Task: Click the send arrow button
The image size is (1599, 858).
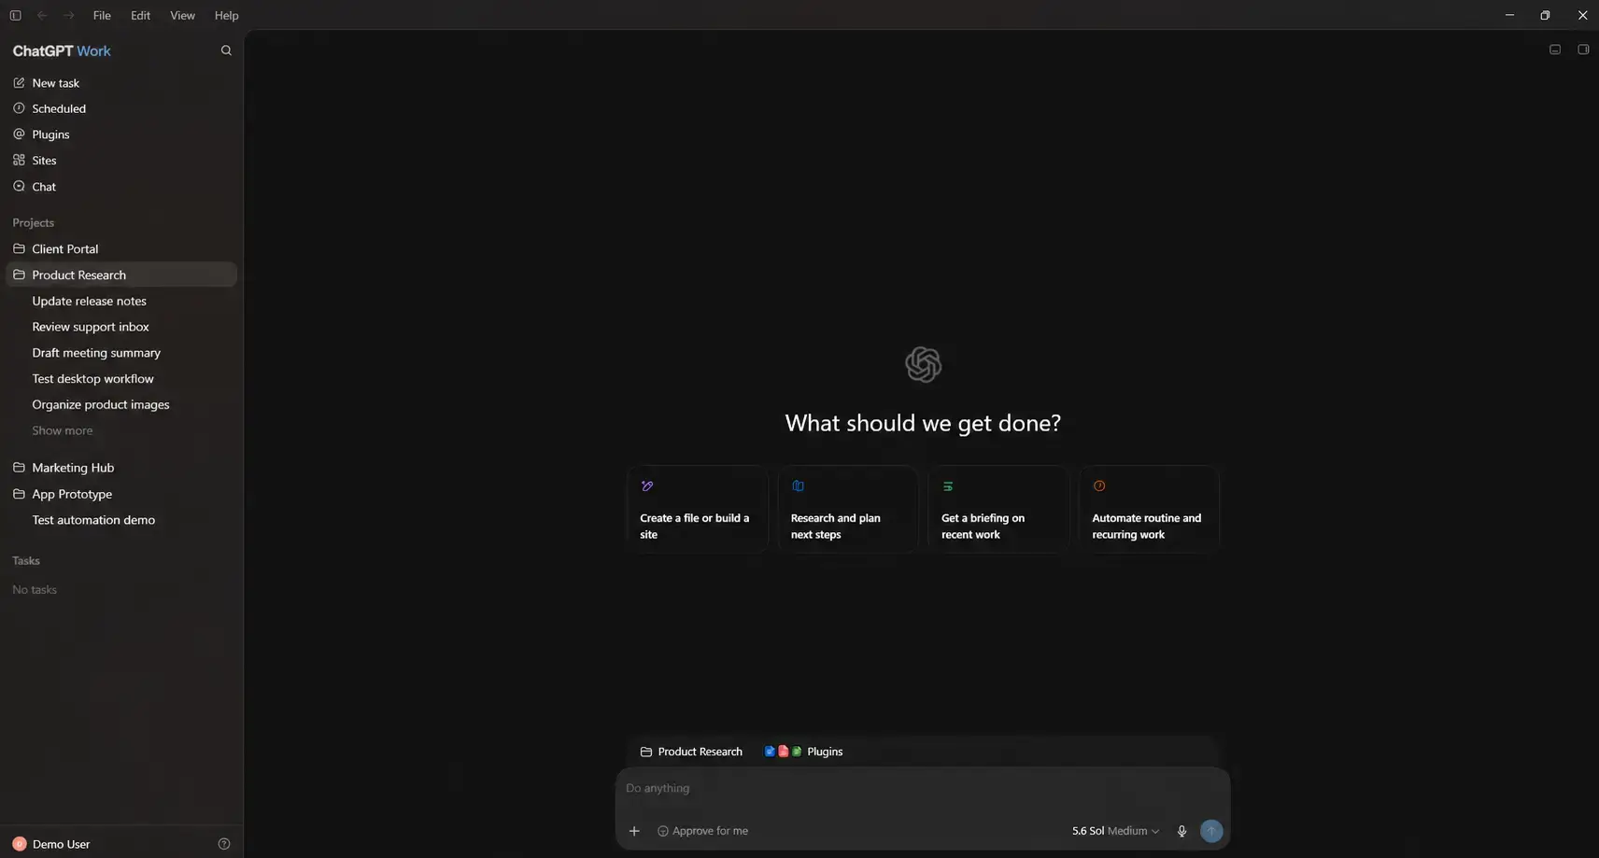Action: click(1211, 831)
